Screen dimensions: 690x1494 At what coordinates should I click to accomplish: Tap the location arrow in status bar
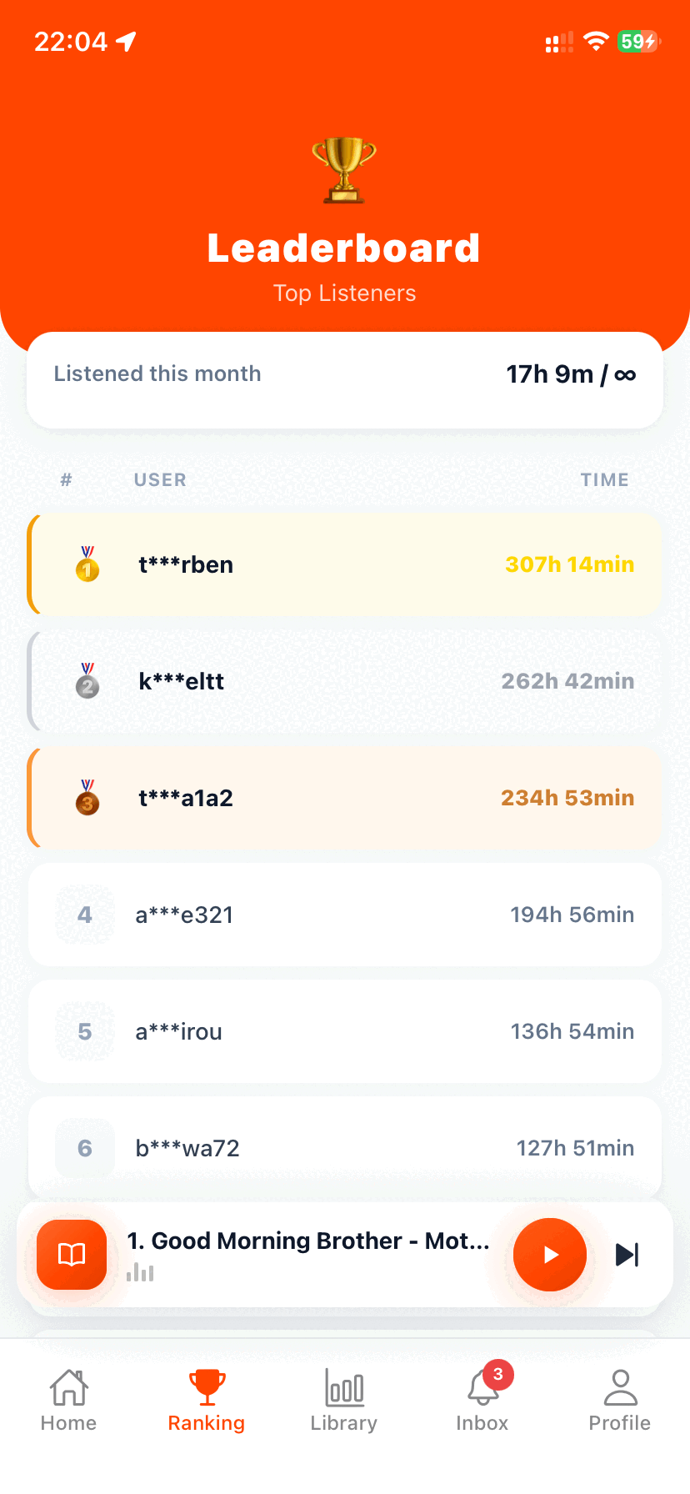126,41
